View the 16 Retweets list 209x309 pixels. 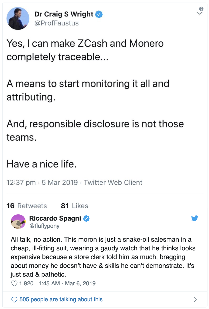pyautogui.click(x=27, y=206)
